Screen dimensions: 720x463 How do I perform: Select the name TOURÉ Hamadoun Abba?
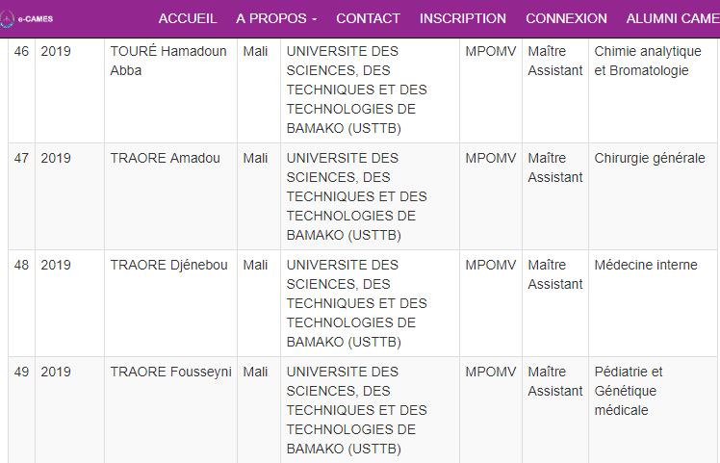[168, 61]
